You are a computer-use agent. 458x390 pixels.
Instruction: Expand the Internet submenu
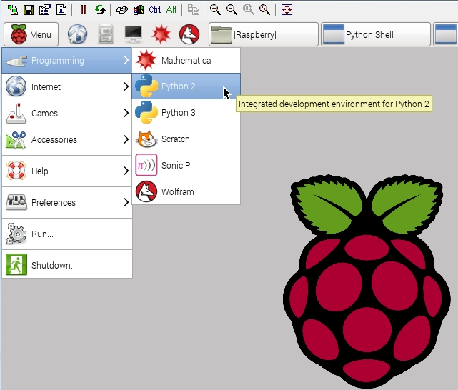pyautogui.click(x=66, y=87)
